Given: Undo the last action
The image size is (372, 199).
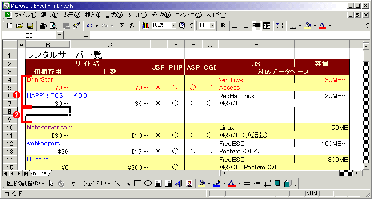Looking at the screenshot, I should point(89,26).
